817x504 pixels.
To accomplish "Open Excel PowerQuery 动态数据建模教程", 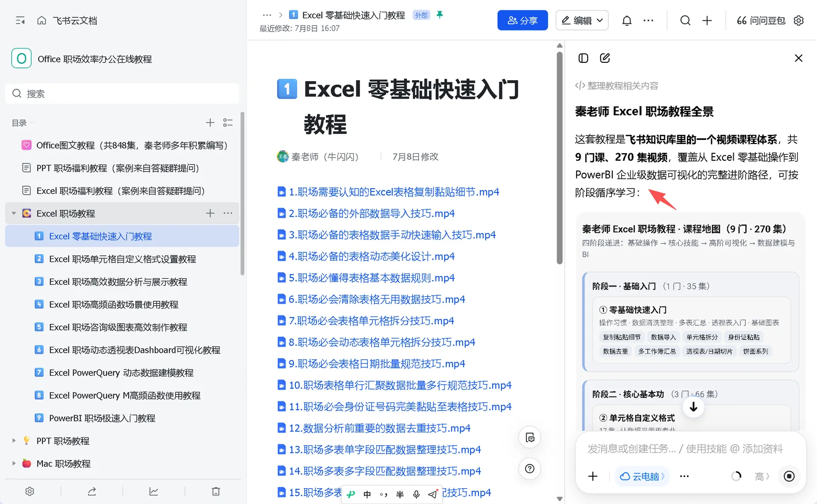I will click(x=122, y=373).
